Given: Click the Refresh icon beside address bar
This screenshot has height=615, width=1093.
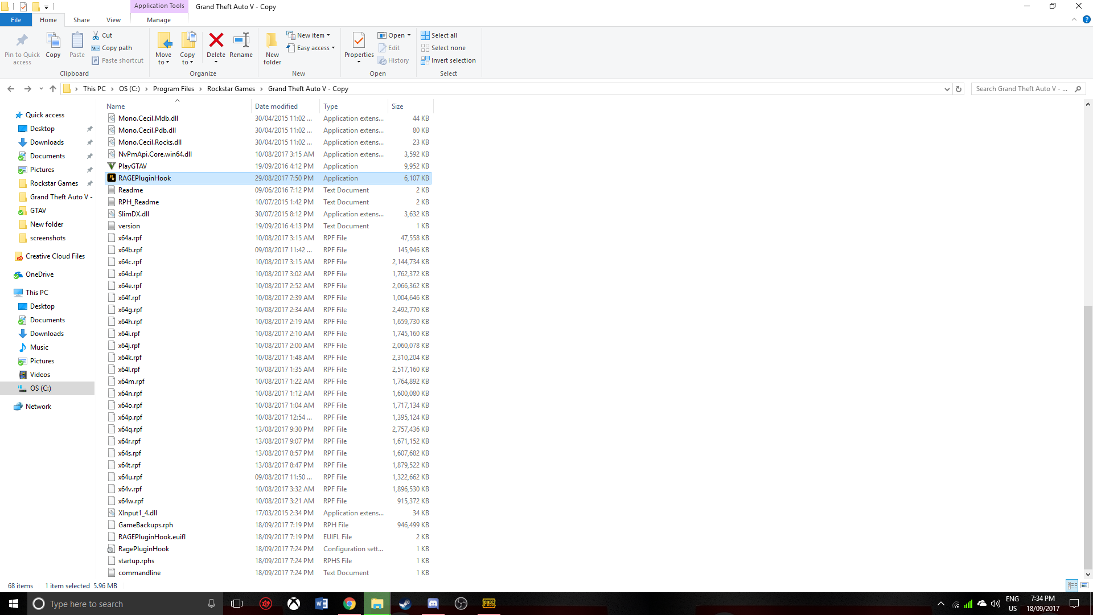Looking at the screenshot, I should (959, 89).
